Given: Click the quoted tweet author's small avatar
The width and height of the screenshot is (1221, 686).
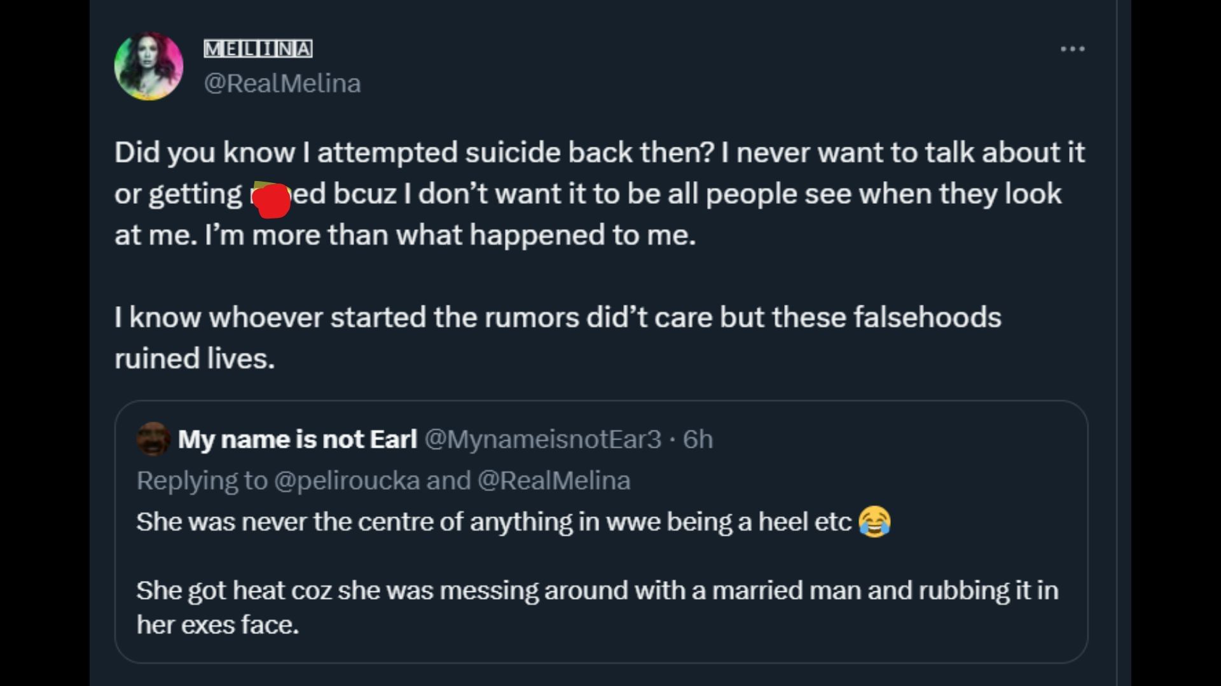Looking at the screenshot, I should 153,439.
